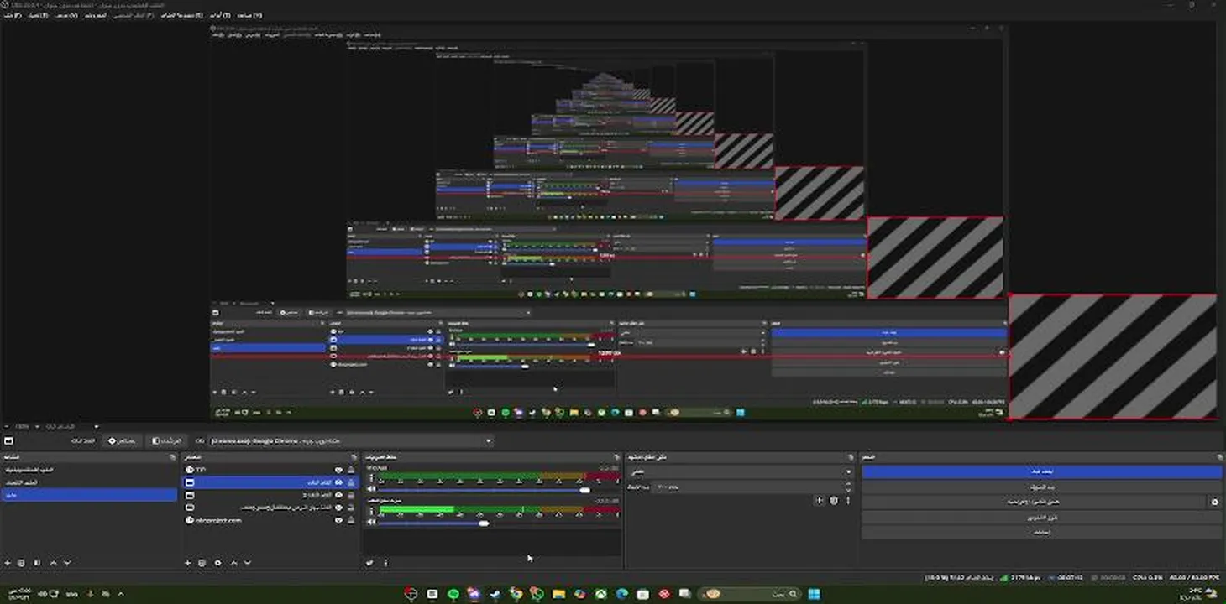Viewport: 1226px width, 604px height.
Task: Toggle visibility eye of obsproject.com source
Action: (339, 520)
